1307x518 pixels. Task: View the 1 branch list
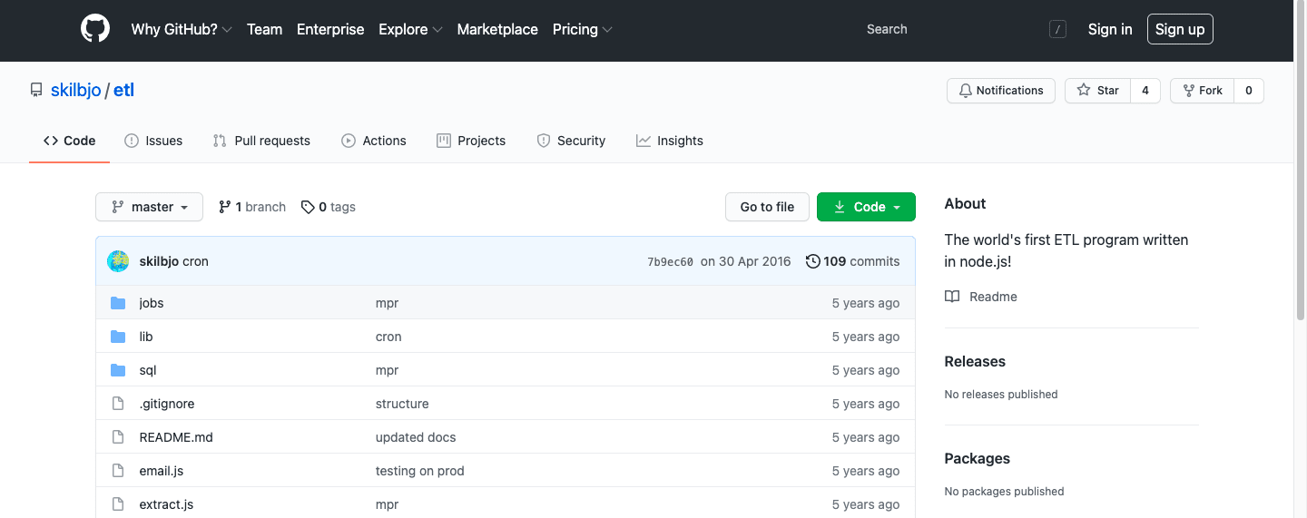[252, 207]
